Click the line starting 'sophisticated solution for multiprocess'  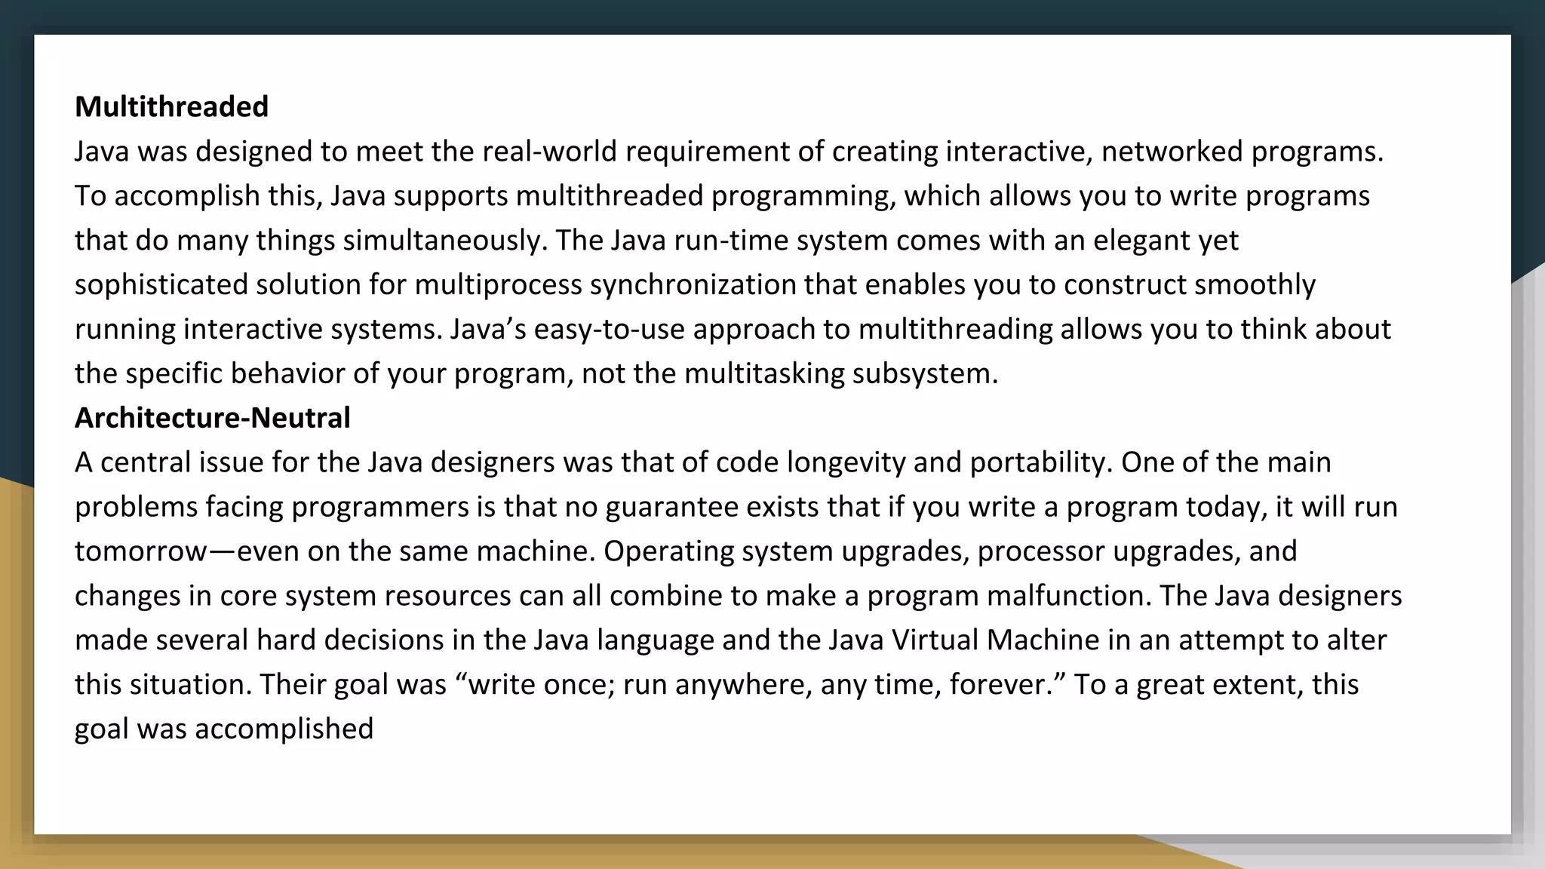click(x=695, y=285)
